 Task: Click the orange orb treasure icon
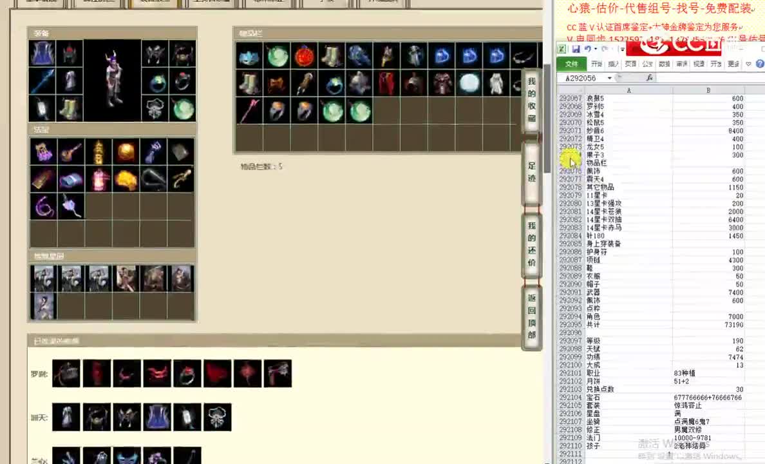tap(126, 152)
